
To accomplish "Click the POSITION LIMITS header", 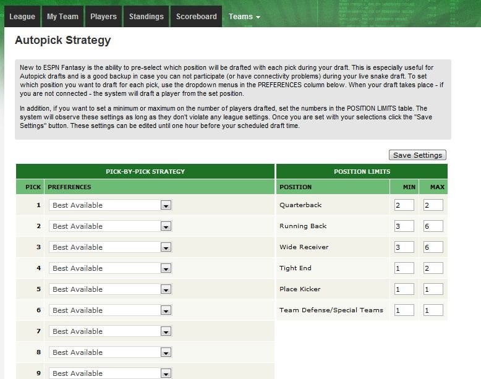I will [362, 171].
